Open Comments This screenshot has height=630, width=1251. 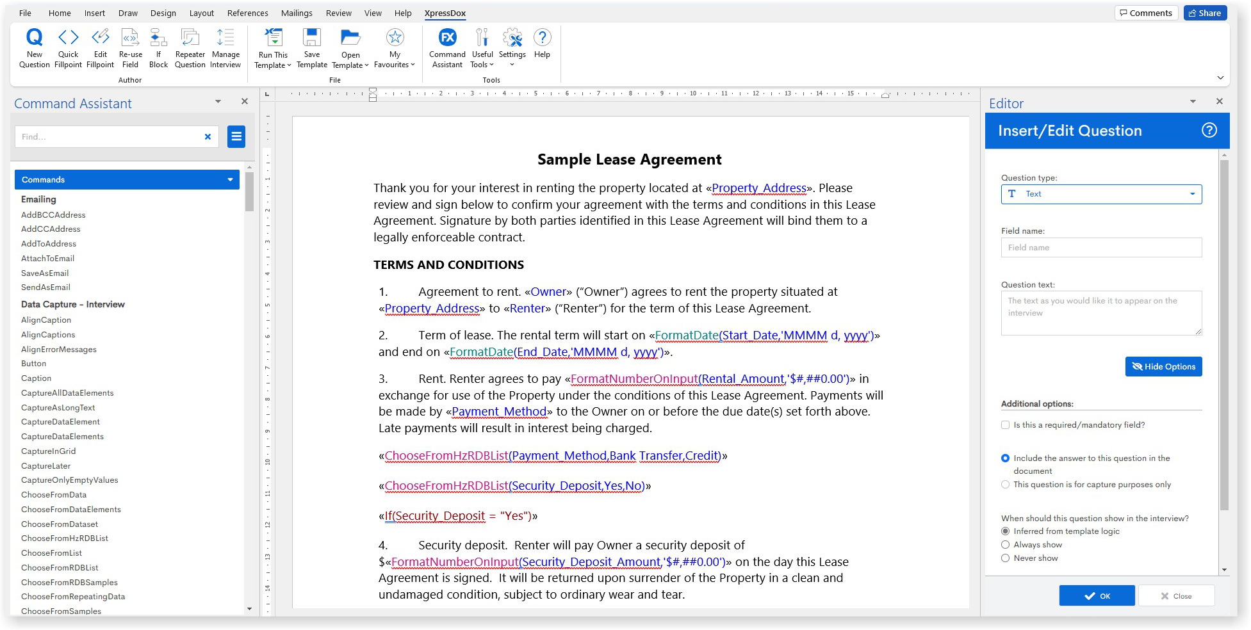click(x=1145, y=13)
